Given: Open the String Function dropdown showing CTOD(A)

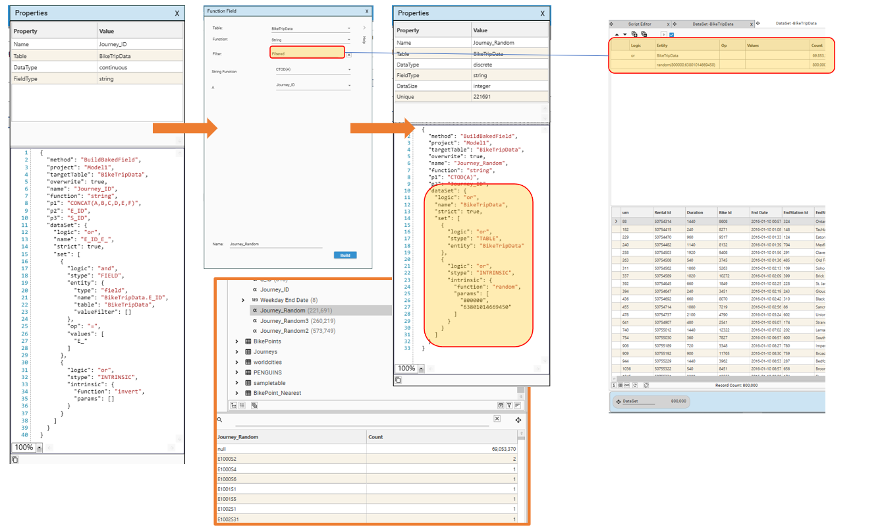Looking at the screenshot, I should coord(312,69).
